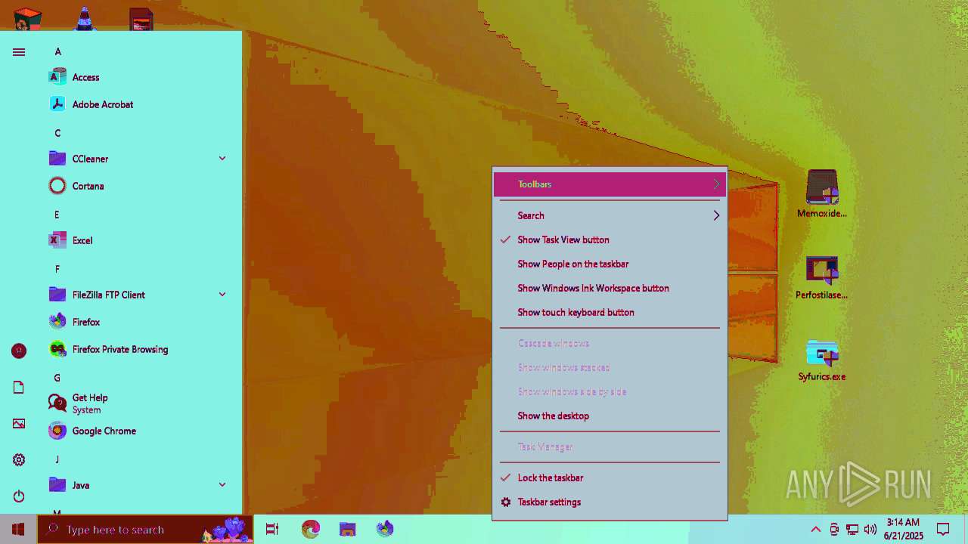Expand the Java folder chevron
The image size is (968, 544).
click(x=222, y=484)
